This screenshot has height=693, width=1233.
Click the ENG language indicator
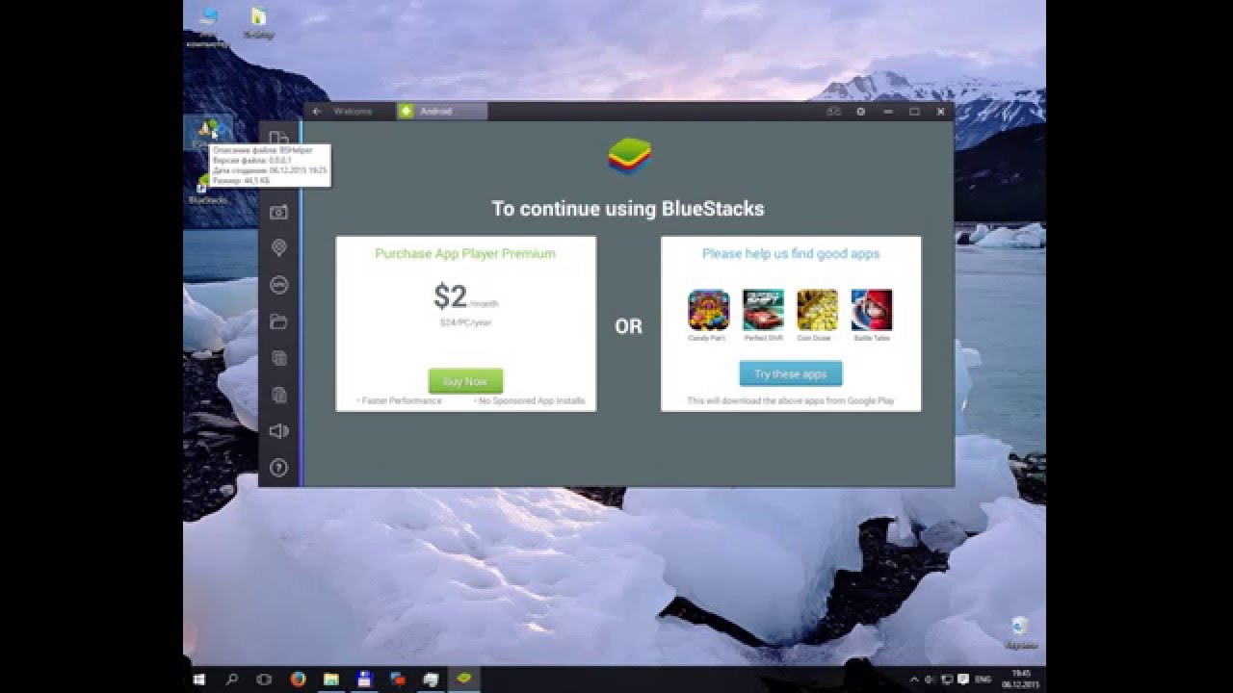click(983, 680)
